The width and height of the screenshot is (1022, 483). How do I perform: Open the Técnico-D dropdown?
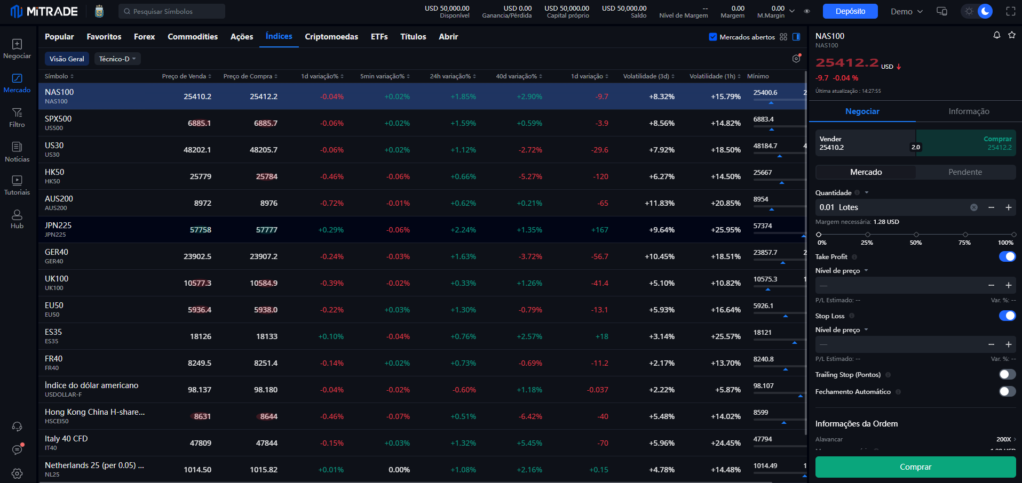(x=117, y=59)
